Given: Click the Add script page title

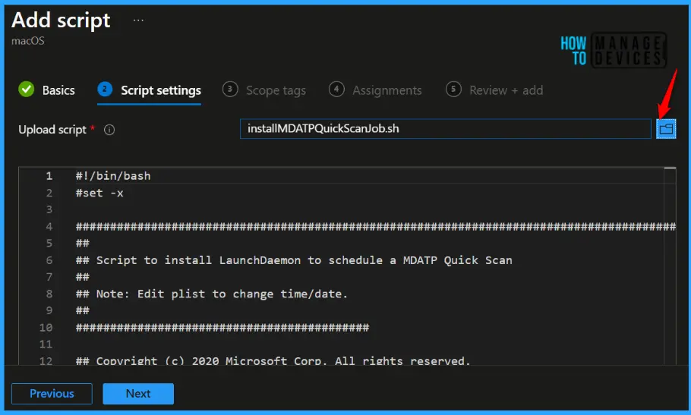Looking at the screenshot, I should [61, 20].
